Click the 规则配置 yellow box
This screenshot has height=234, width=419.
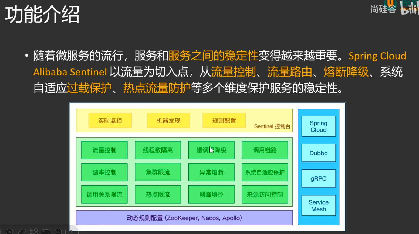pos(224,121)
